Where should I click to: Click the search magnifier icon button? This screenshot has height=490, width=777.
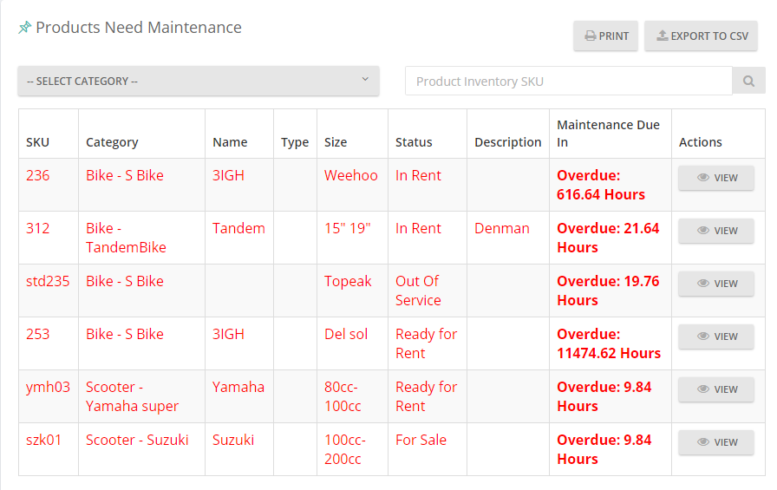[748, 81]
